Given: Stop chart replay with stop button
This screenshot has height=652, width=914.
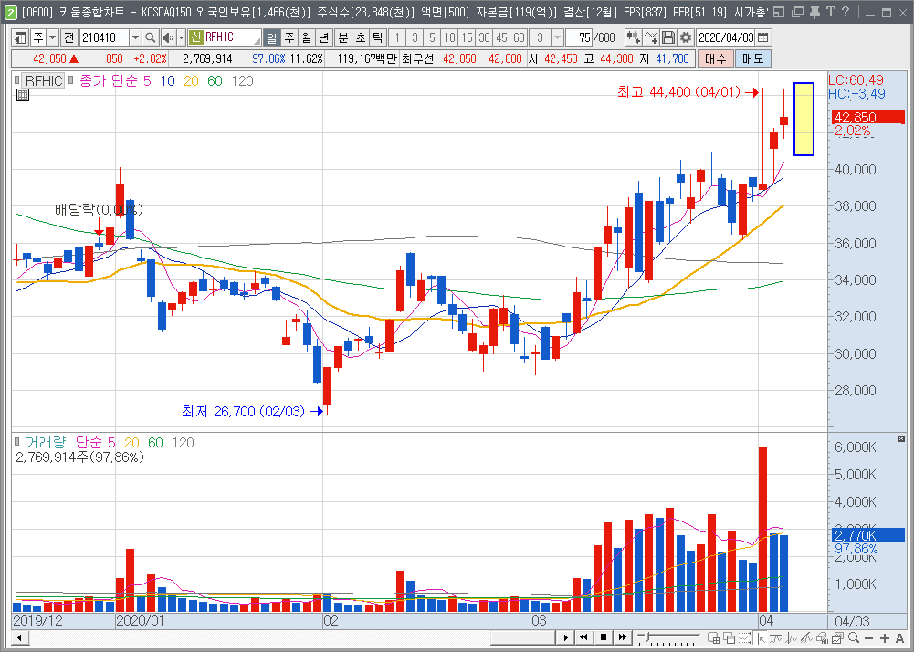Looking at the screenshot, I should point(604,637).
